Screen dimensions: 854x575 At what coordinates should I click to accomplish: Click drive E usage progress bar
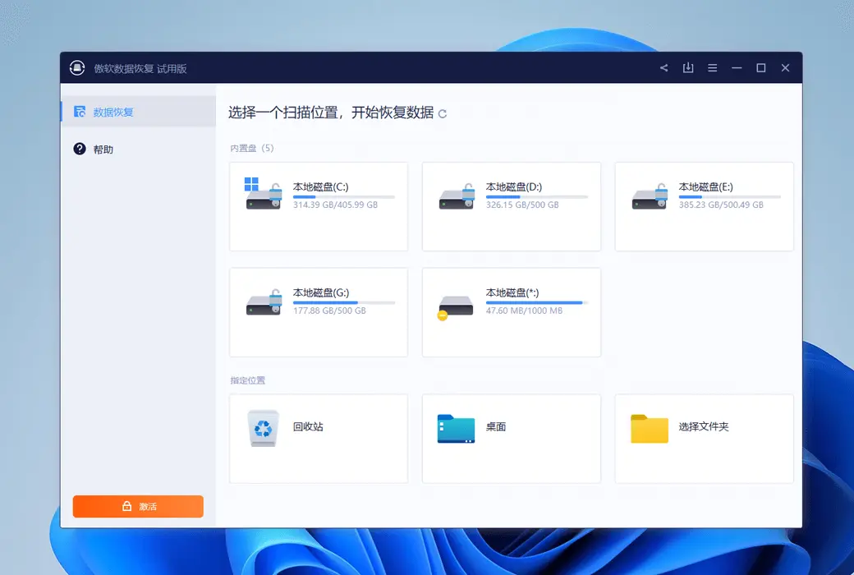point(730,197)
